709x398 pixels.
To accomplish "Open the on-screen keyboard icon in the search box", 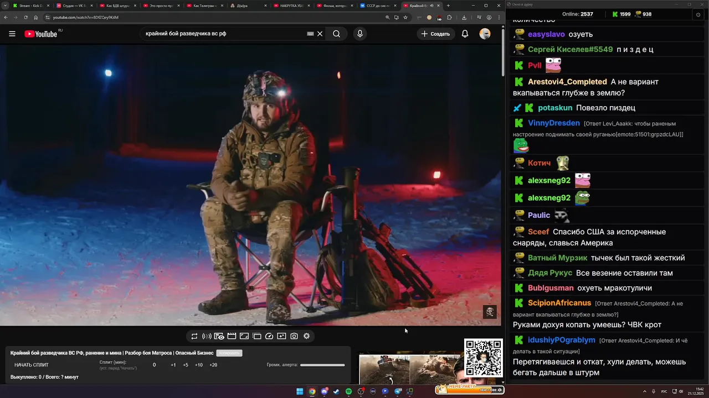I will coord(311,34).
